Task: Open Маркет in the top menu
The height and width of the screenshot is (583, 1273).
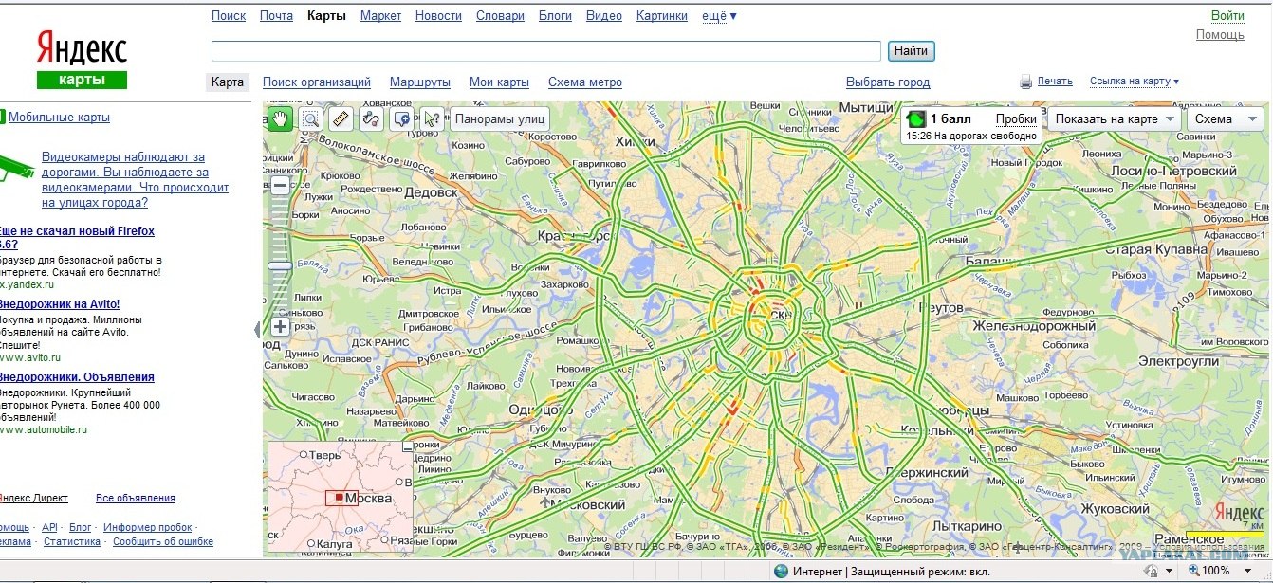Action: tap(380, 16)
